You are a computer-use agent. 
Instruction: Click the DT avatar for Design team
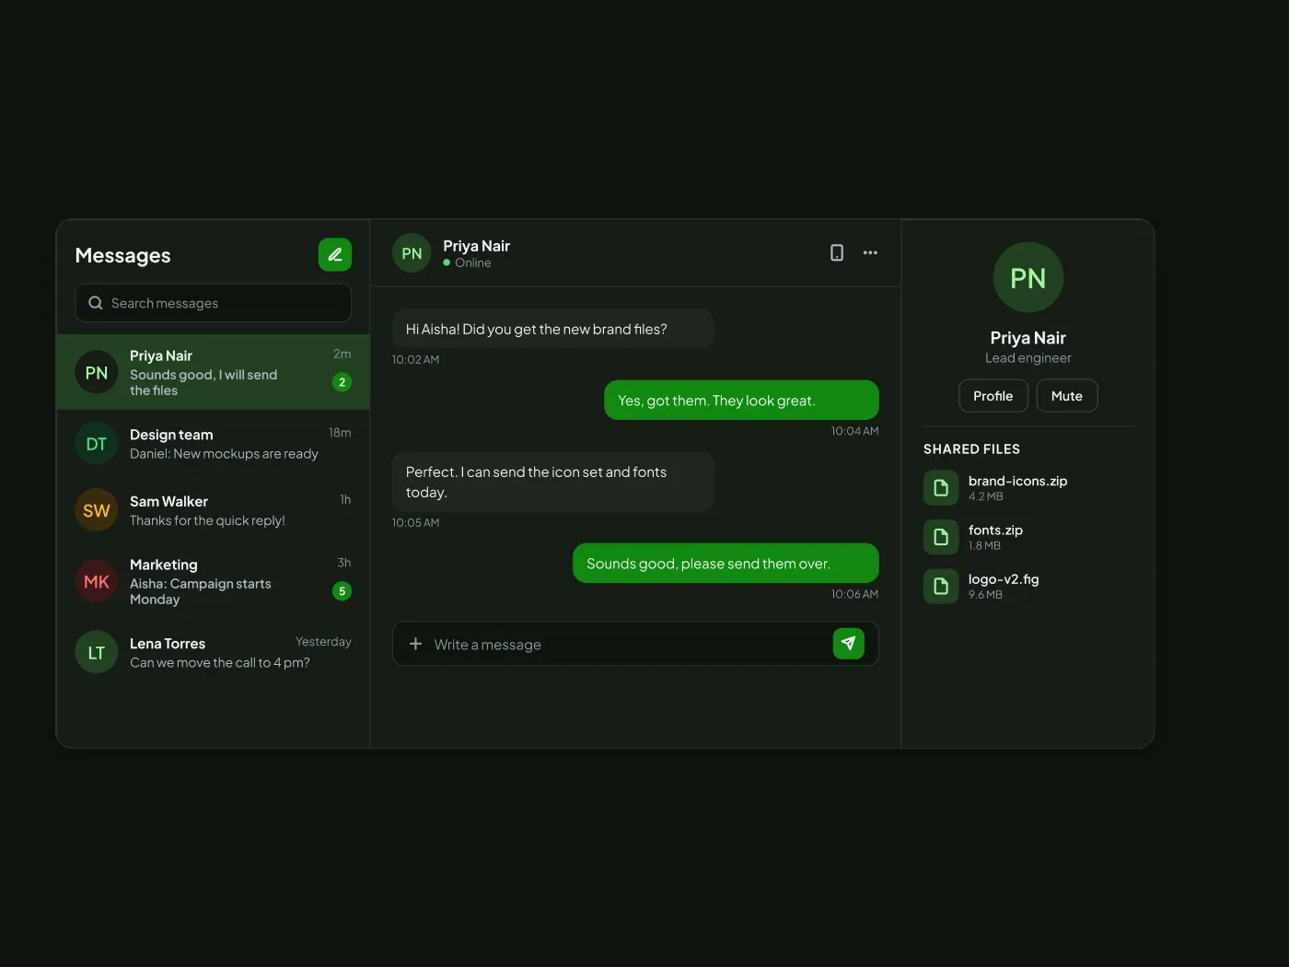point(96,444)
